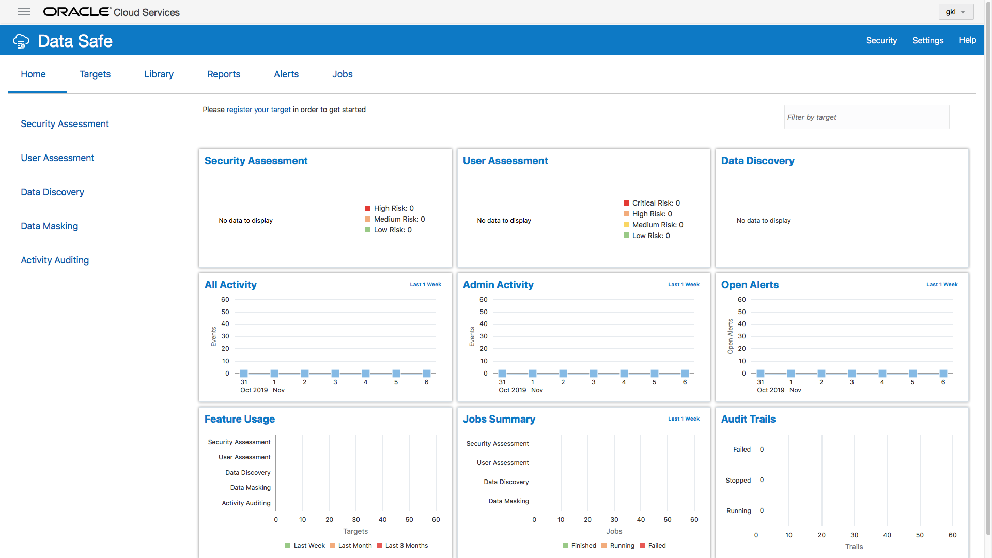Click the red High Risk legend swatch
The height and width of the screenshot is (558, 992).
coord(368,208)
